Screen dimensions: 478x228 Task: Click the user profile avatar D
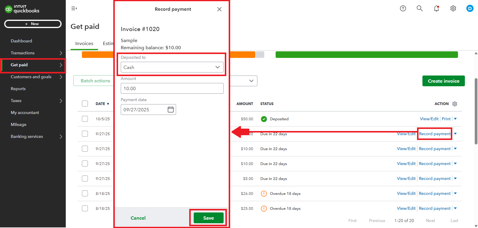(470, 9)
